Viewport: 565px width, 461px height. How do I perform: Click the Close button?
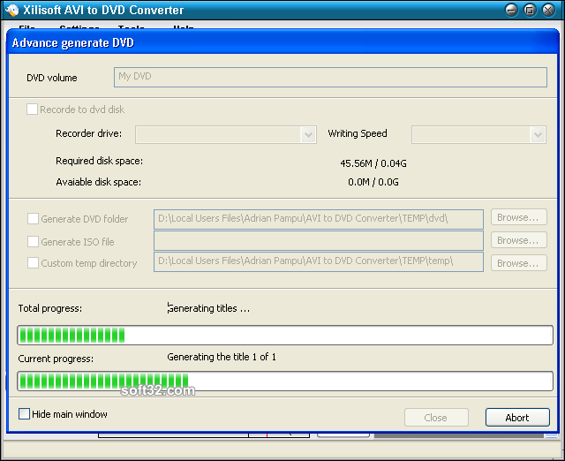[x=436, y=418]
